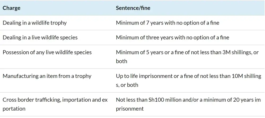
Task: Click Manufacturing an item from a trophy
Action: pos(47,76)
